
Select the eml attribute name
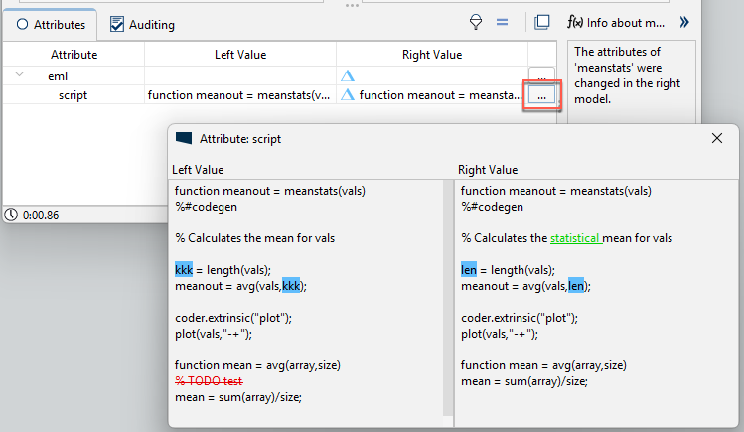58,76
